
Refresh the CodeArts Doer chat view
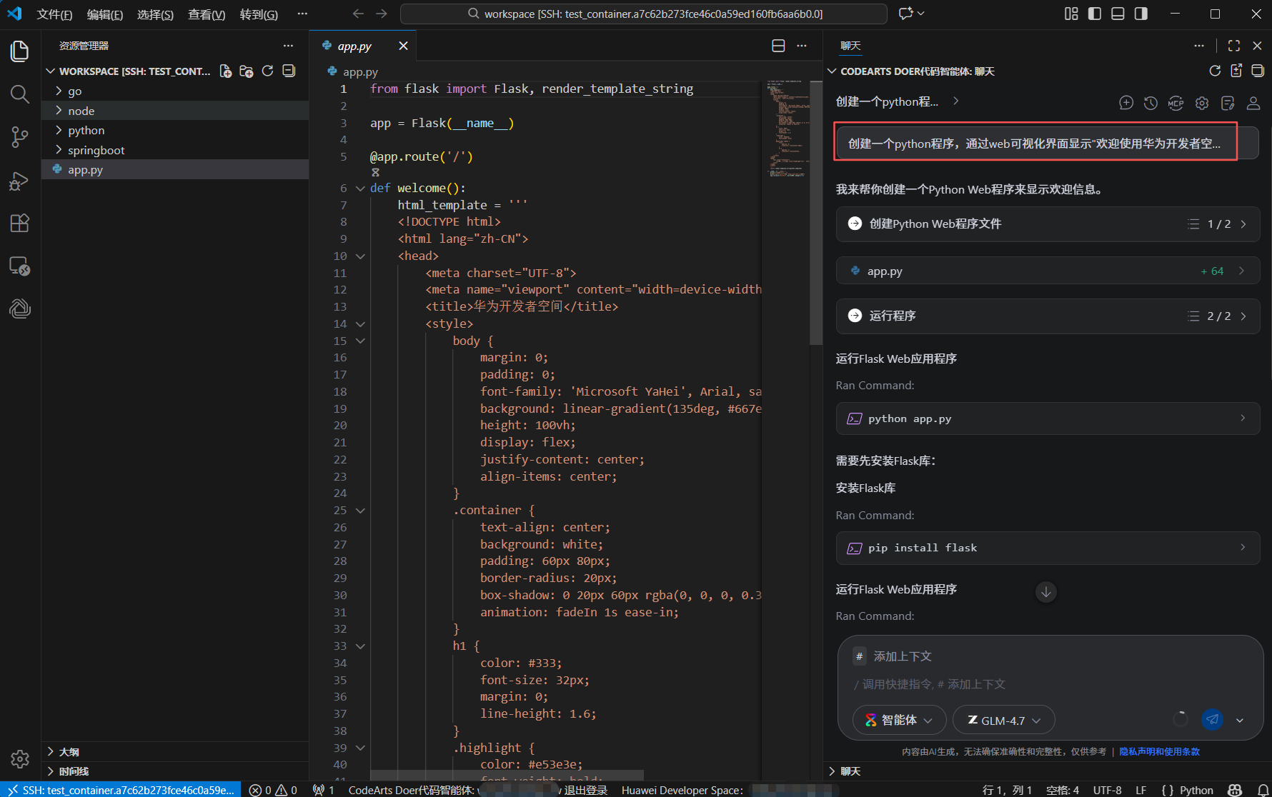(1215, 71)
